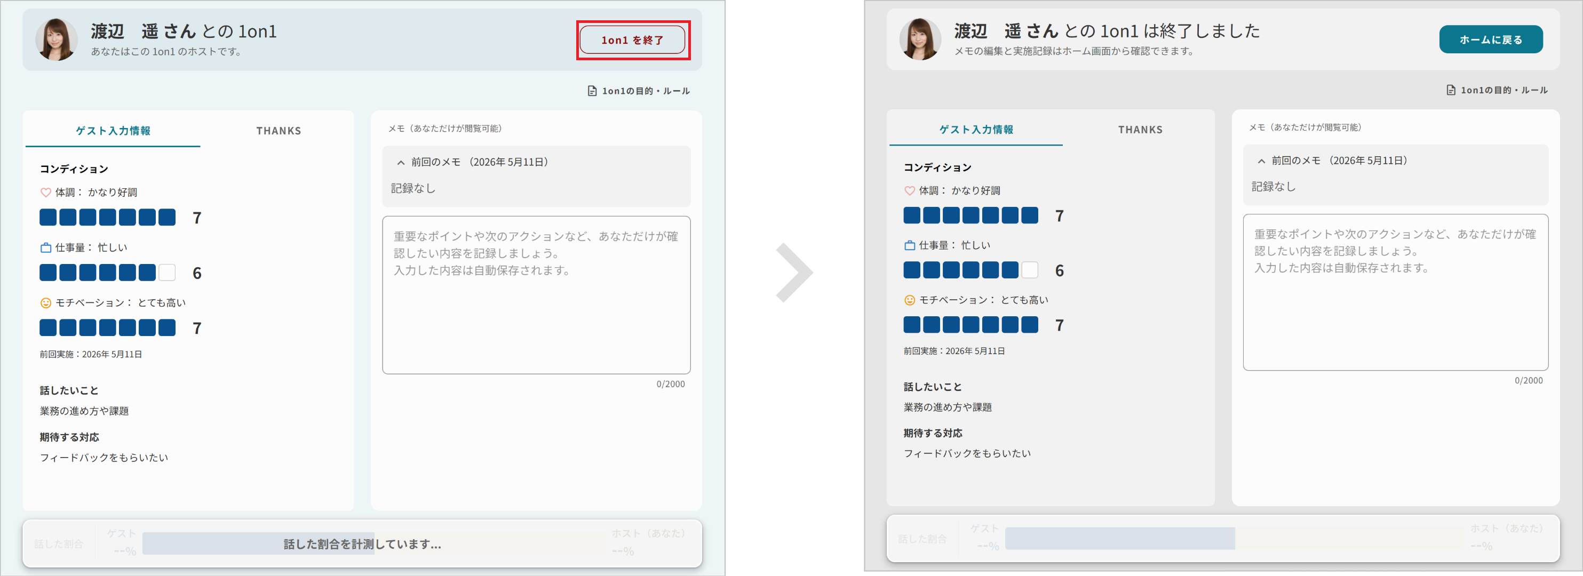Click the briefcase icon next to right 仕事量
The image size is (1583, 576).
(x=910, y=245)
